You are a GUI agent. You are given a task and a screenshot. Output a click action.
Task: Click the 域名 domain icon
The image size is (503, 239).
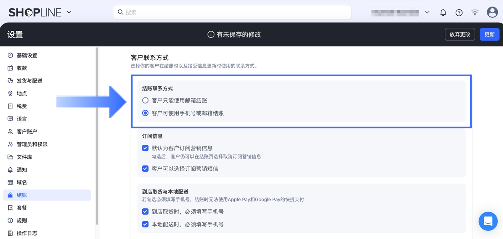[x=10, y=183]
